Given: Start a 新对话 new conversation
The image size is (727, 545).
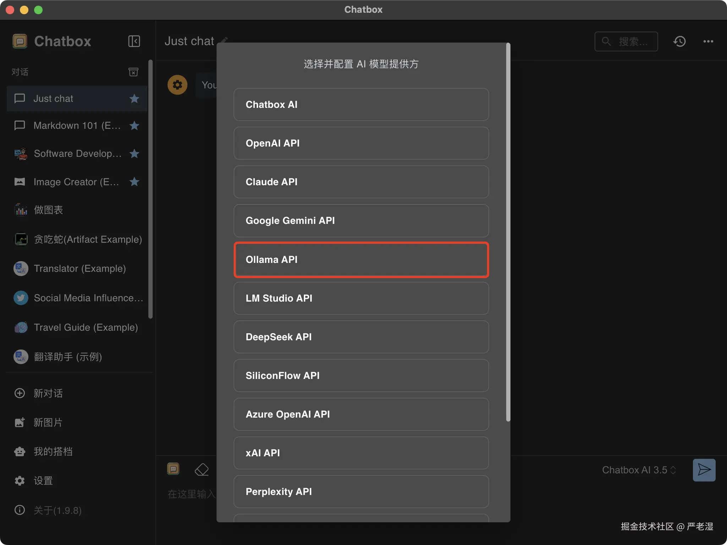Looking at the screenshot, I should coord(48,393).
